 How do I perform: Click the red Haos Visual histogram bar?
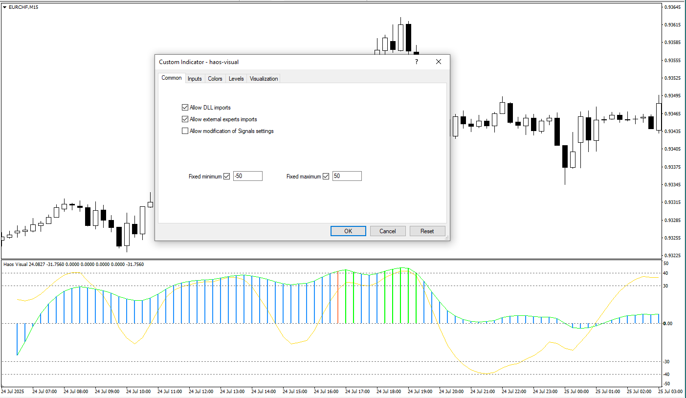[x=338, y=298]
